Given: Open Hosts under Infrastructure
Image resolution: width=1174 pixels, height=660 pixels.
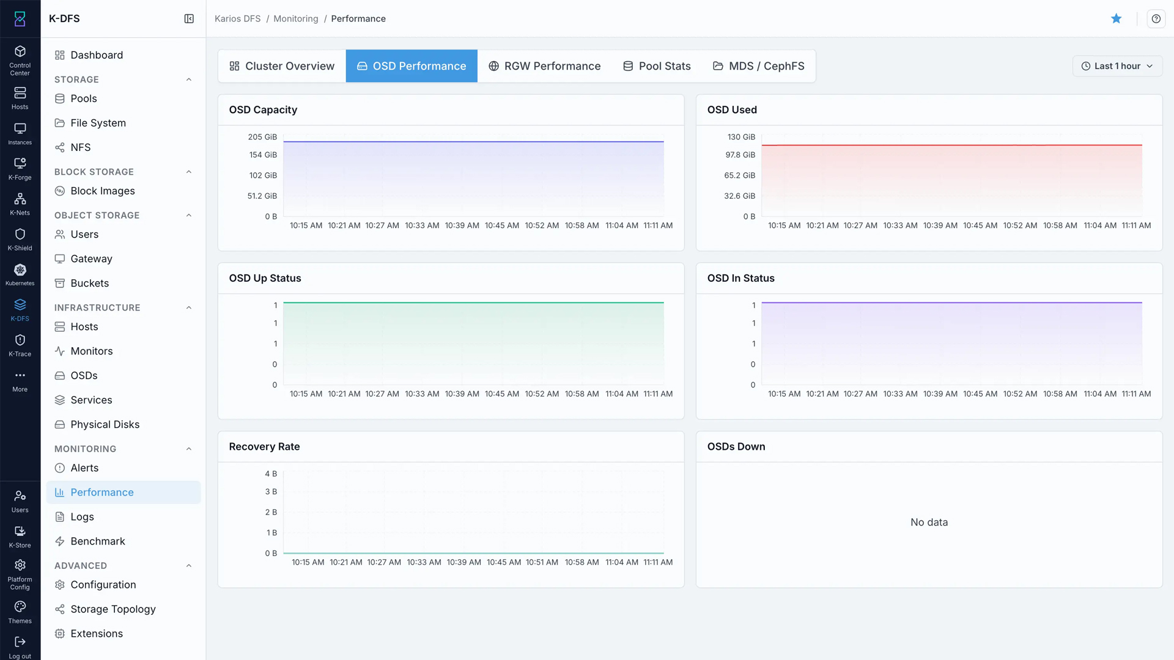Looking at the screenshot, I should tap(124, 326).
